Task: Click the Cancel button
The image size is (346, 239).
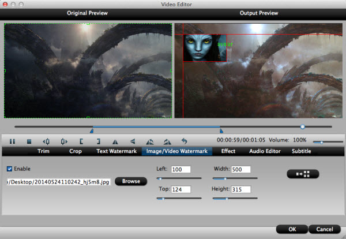Action: [324, 229]
